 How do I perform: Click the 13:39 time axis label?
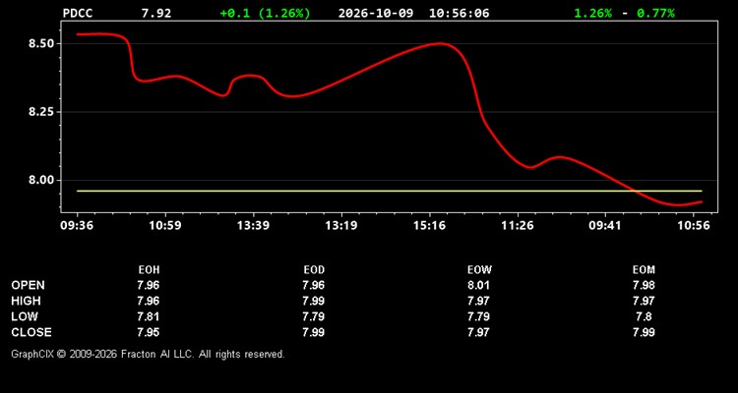[x=253, y=225]
